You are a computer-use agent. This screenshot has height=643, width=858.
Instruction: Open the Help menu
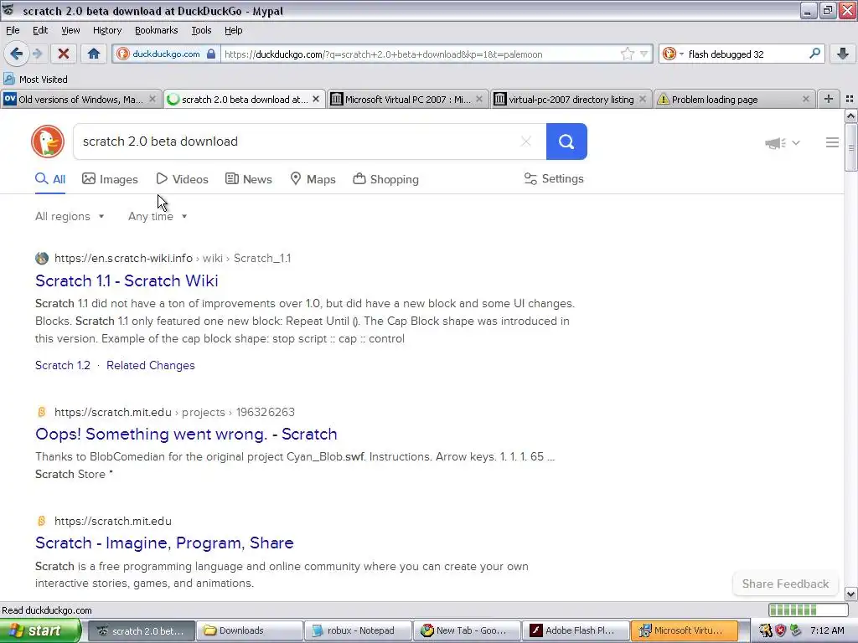(234, 30)
